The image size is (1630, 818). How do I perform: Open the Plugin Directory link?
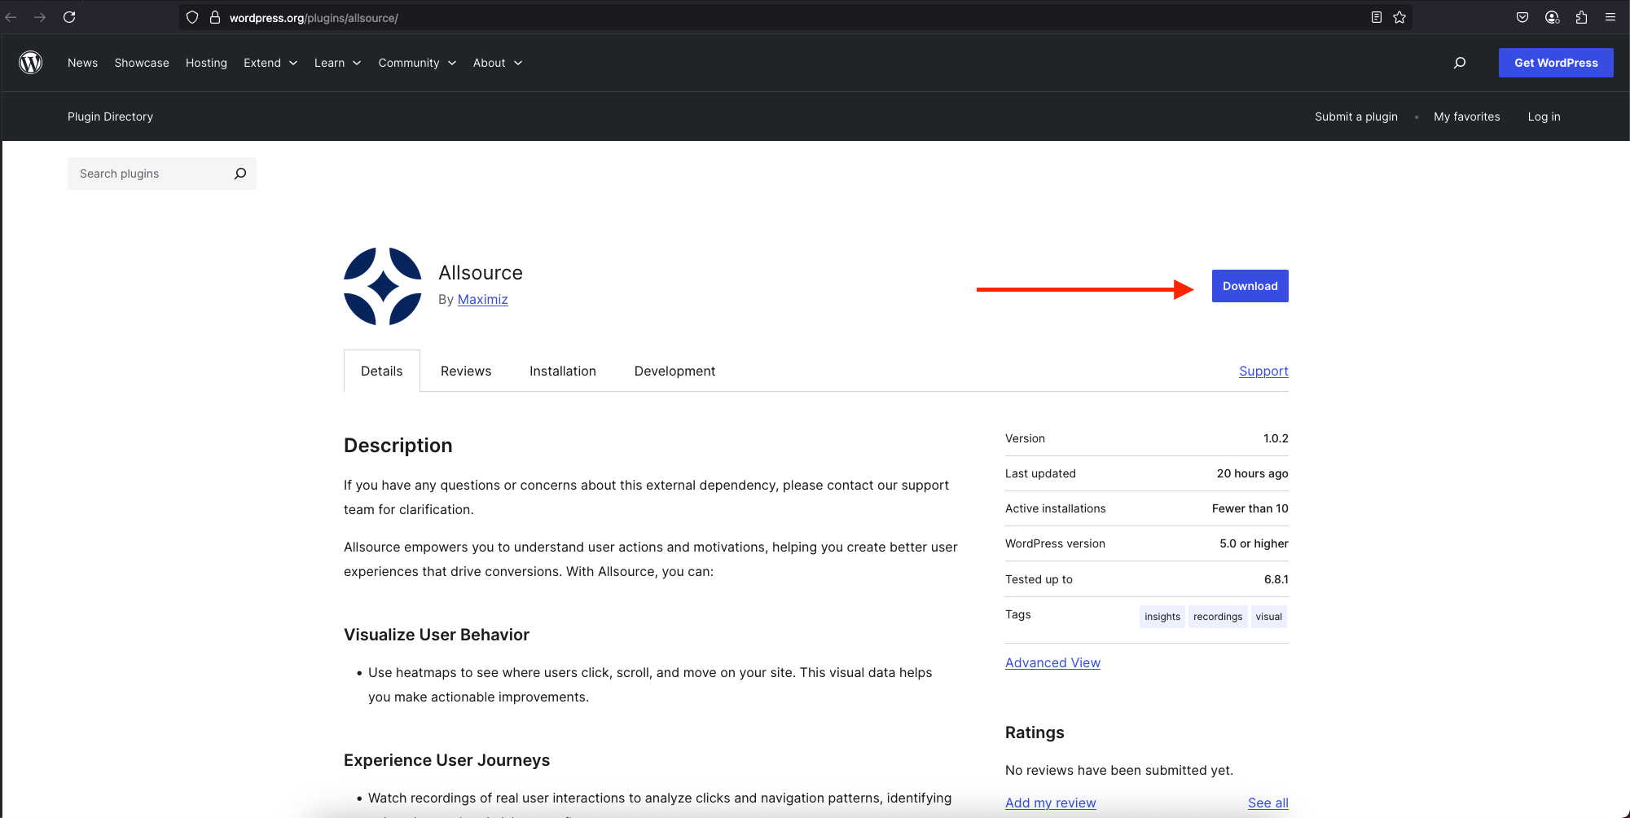click(110, 117)
